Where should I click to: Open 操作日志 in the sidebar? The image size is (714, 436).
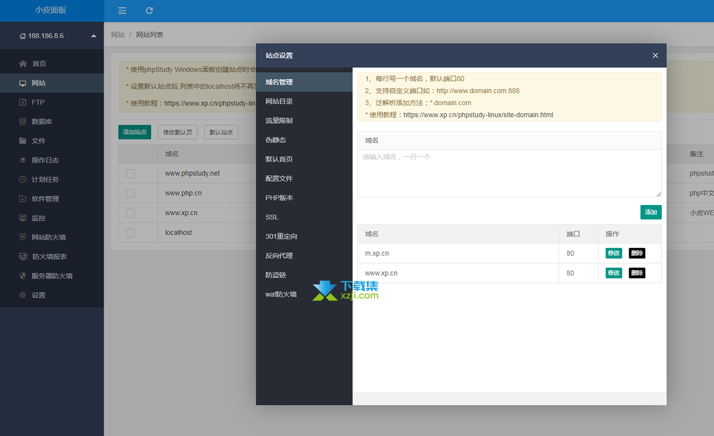tap(52, 160)
